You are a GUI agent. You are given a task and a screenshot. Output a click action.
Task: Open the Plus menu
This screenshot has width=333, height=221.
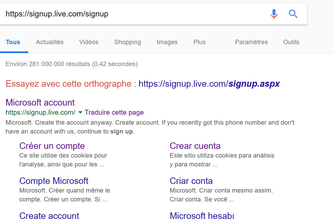[x=200, y=42]
